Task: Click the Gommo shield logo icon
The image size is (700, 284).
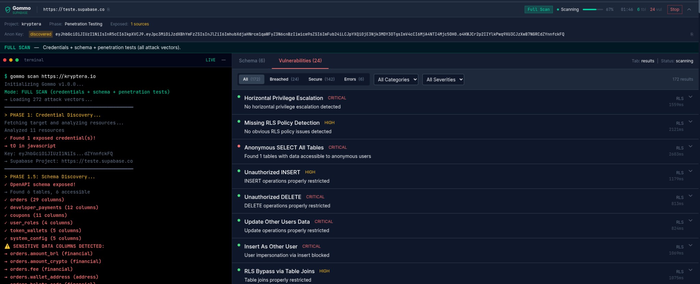Action: (8, 10)
